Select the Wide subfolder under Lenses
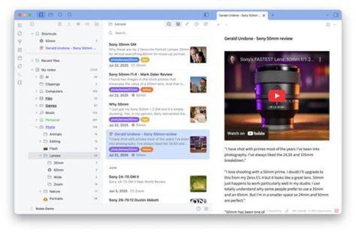The width and height of the screenshot is (356, 233). 64,177
